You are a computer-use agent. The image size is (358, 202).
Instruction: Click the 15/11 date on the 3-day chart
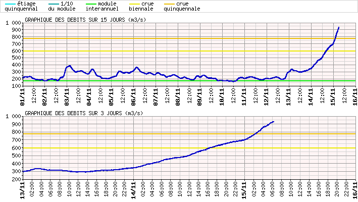point(244,190)
